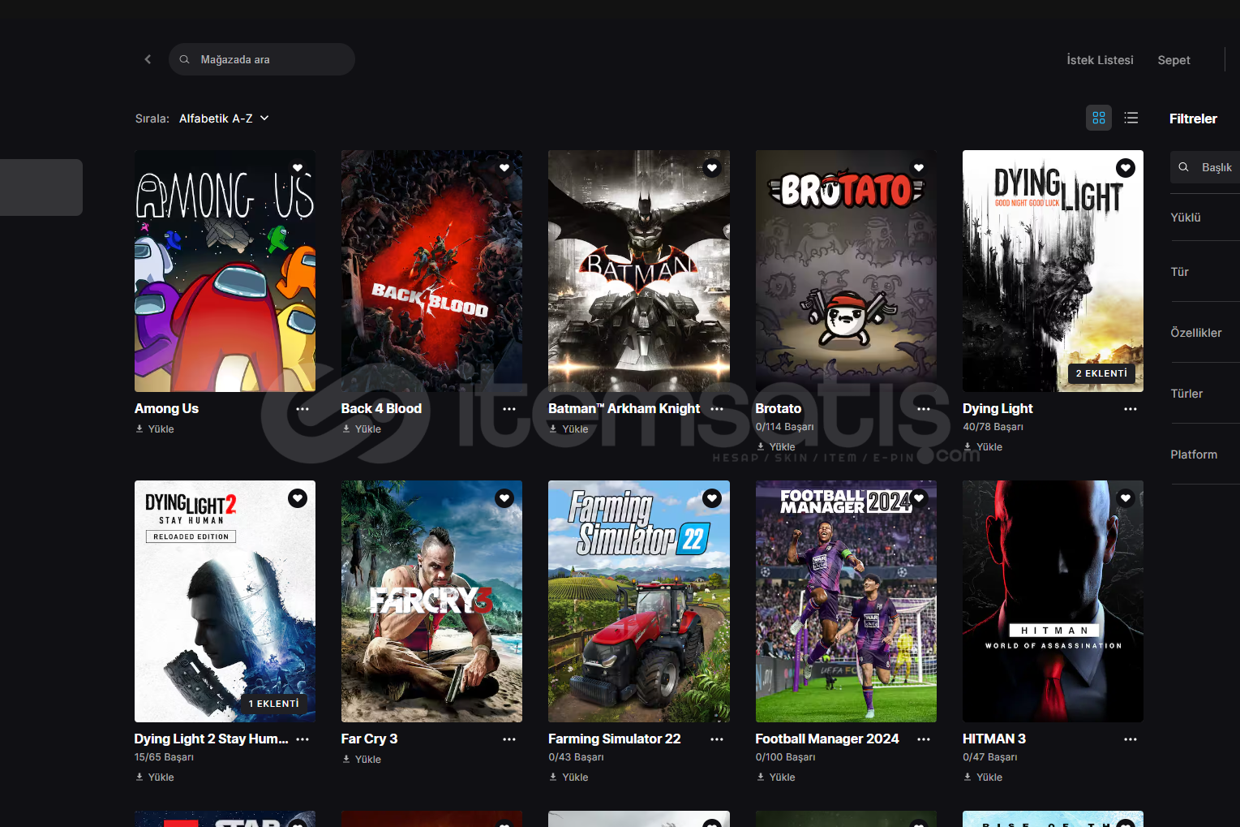
Task: Open the Far Cry 3 cover art
Action: point(431,601)
